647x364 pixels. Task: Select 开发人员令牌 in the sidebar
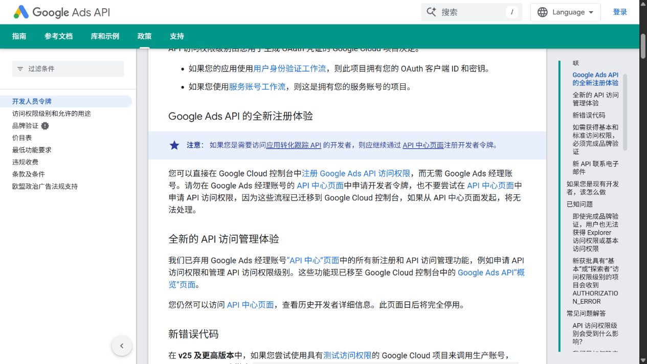pos(66,101)
